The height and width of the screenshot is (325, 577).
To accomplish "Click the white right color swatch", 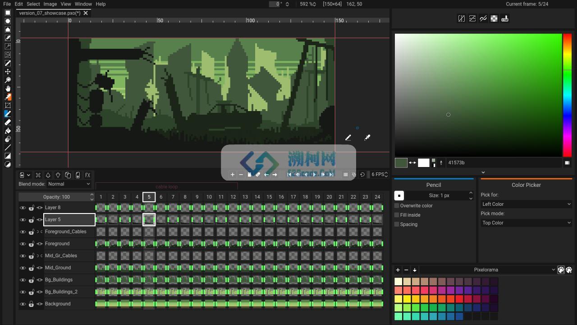I will coord(424,162).
